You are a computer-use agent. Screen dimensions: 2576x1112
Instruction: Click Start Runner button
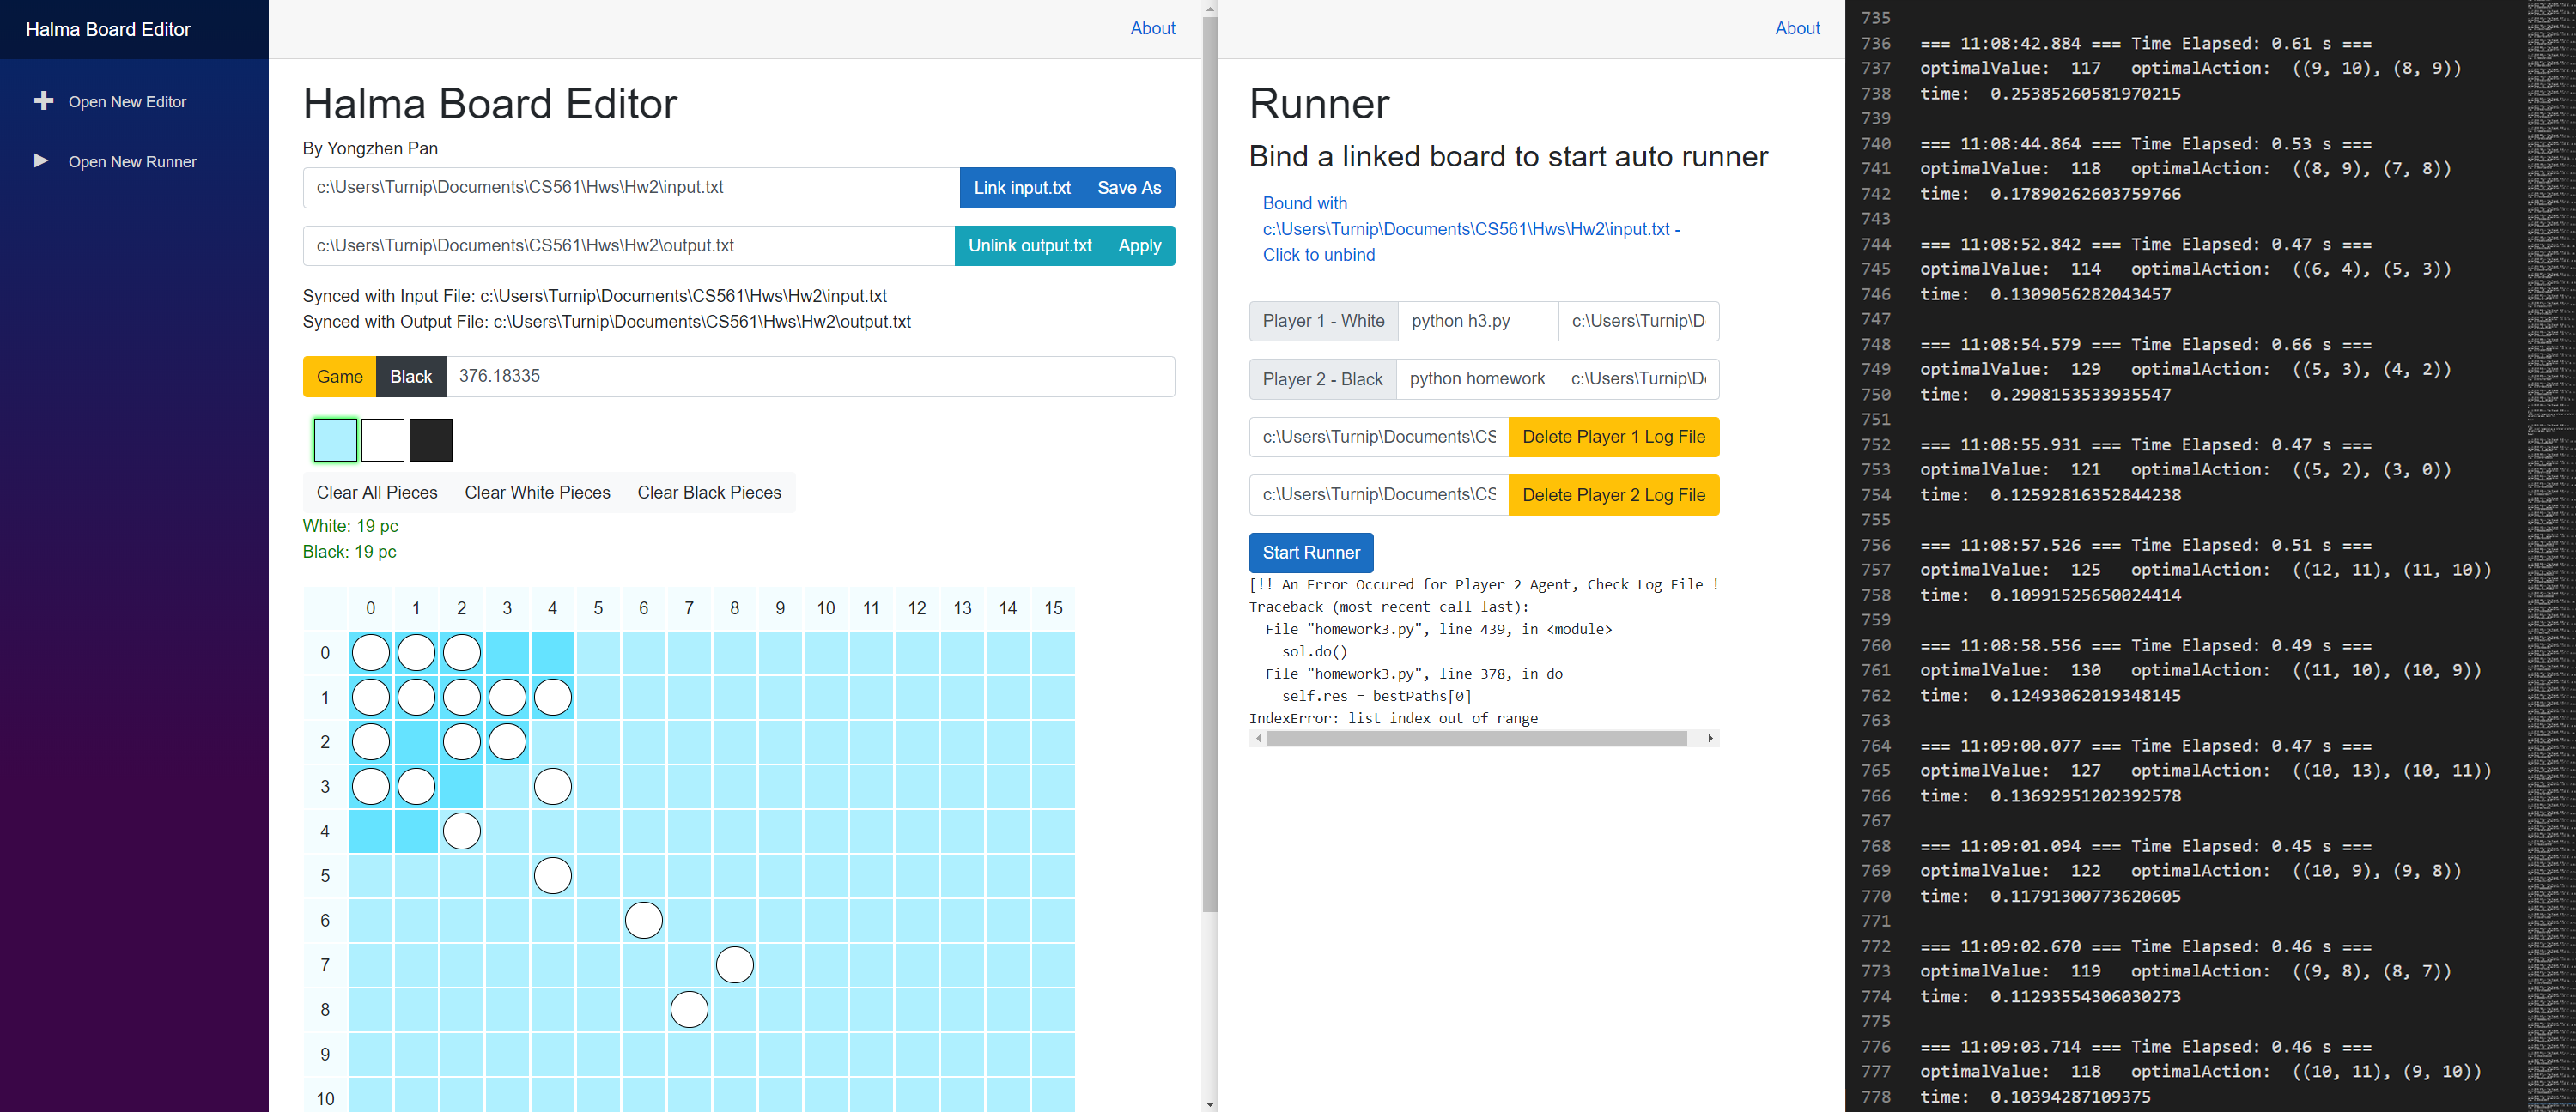[x=1310, y=553]
